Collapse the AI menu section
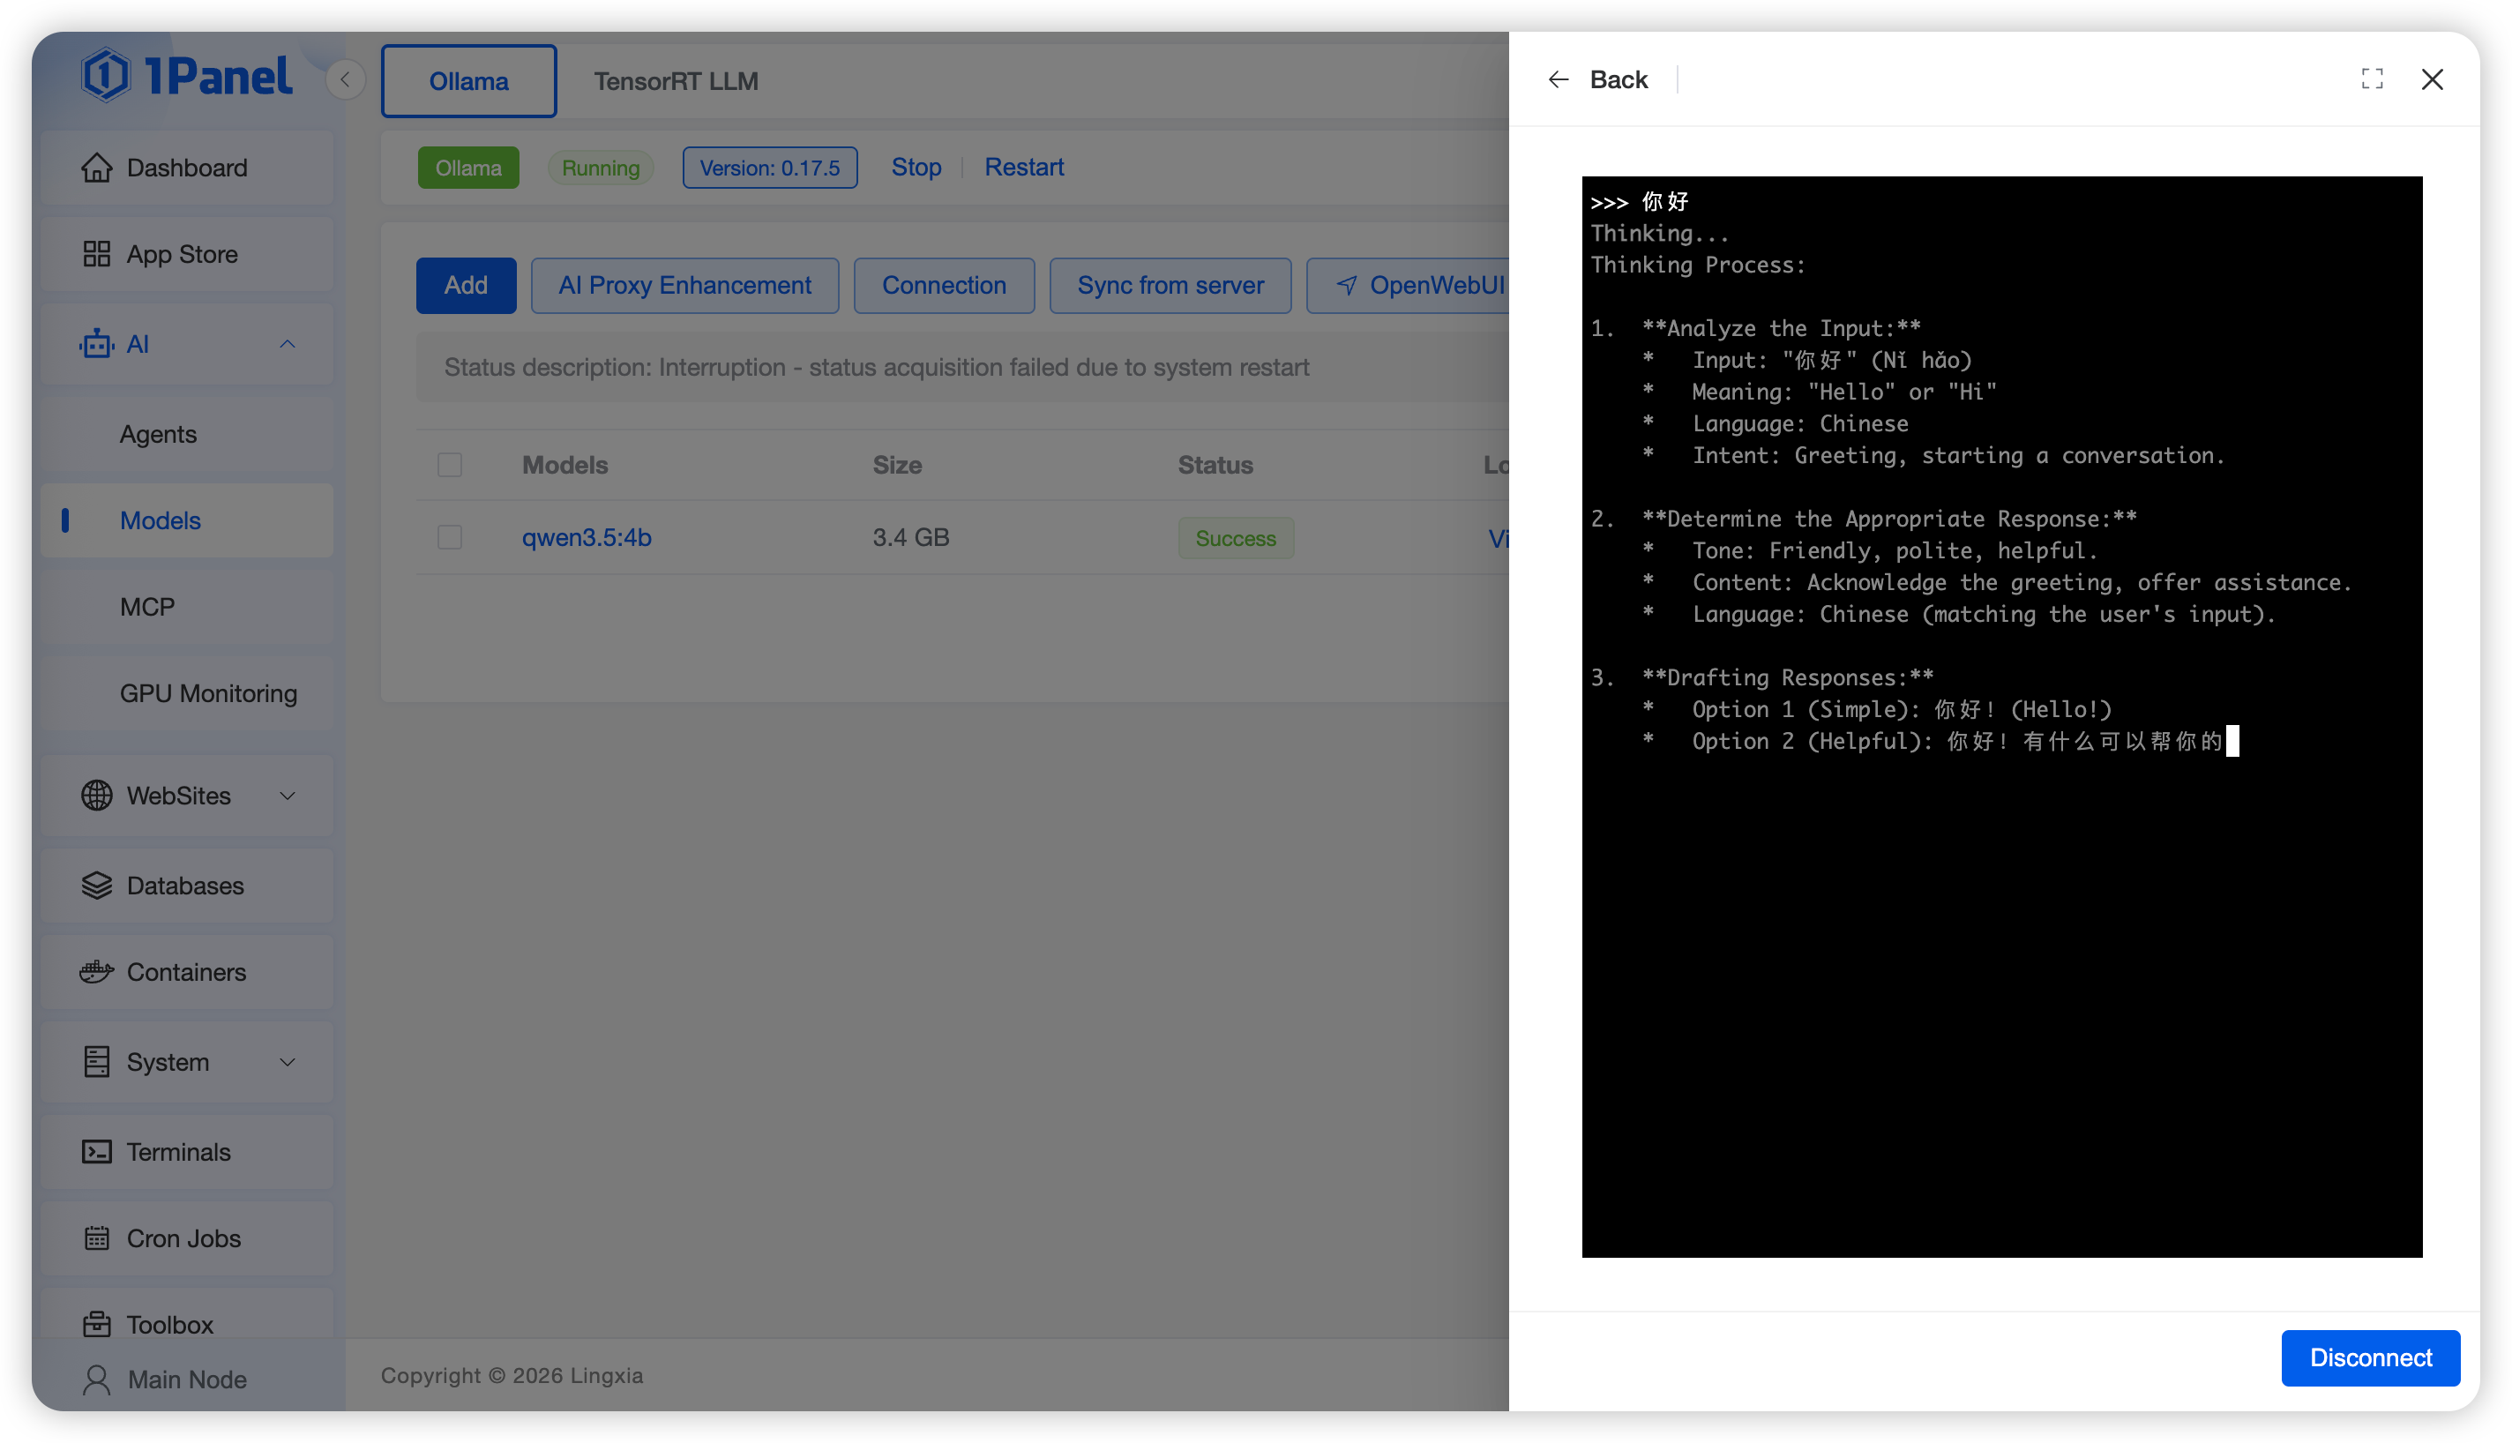This screenshot has width=2512, height=1443. 288,344
